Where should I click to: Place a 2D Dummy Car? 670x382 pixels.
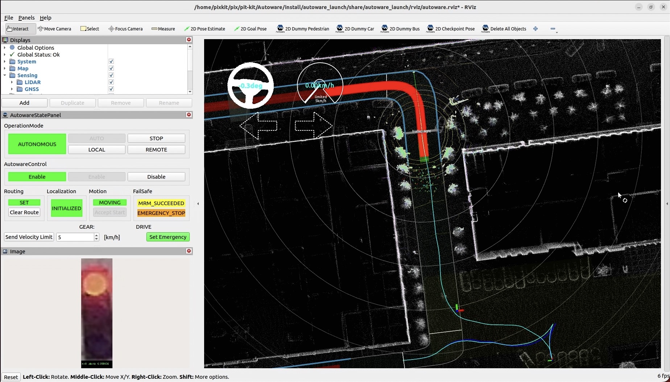click(355, 29)
